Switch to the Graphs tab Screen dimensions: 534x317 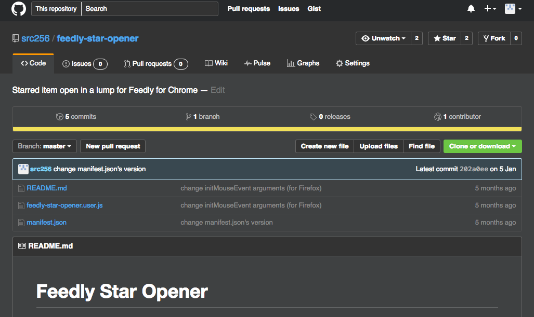point(303,63)
